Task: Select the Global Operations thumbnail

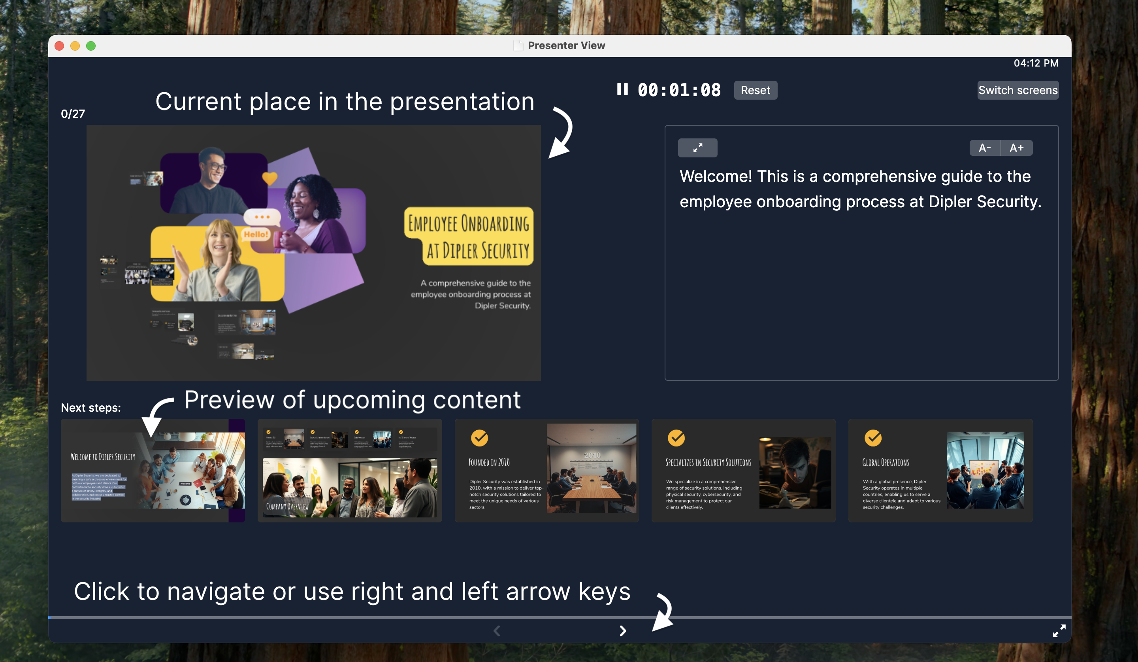Action: coord(940,471)
